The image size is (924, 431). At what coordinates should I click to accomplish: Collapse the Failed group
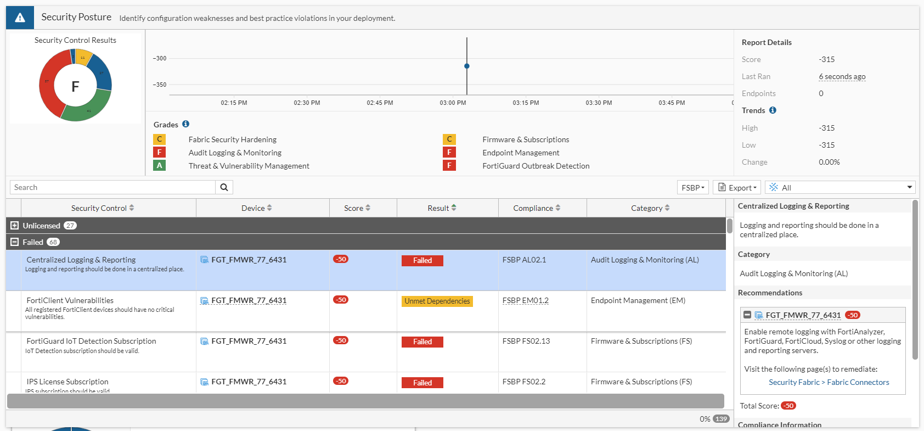15,242
